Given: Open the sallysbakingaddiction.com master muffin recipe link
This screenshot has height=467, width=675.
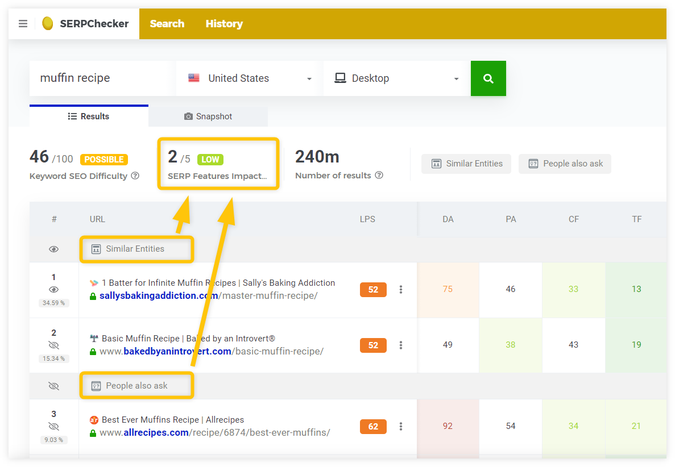Looking at the screenshot, I should [208, 296].
